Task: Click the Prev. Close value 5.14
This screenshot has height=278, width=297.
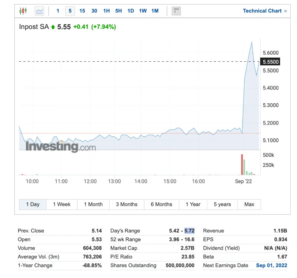Action: click(x=97, y=230)
